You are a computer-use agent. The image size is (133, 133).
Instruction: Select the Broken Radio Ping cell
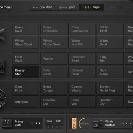point(110,88)
